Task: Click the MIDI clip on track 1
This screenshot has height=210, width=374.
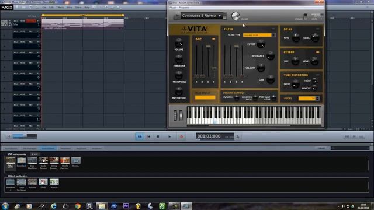Action: (83, 24)
